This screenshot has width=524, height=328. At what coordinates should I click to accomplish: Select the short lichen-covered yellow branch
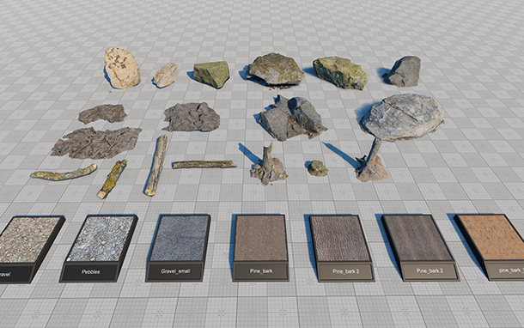[113, 179]
